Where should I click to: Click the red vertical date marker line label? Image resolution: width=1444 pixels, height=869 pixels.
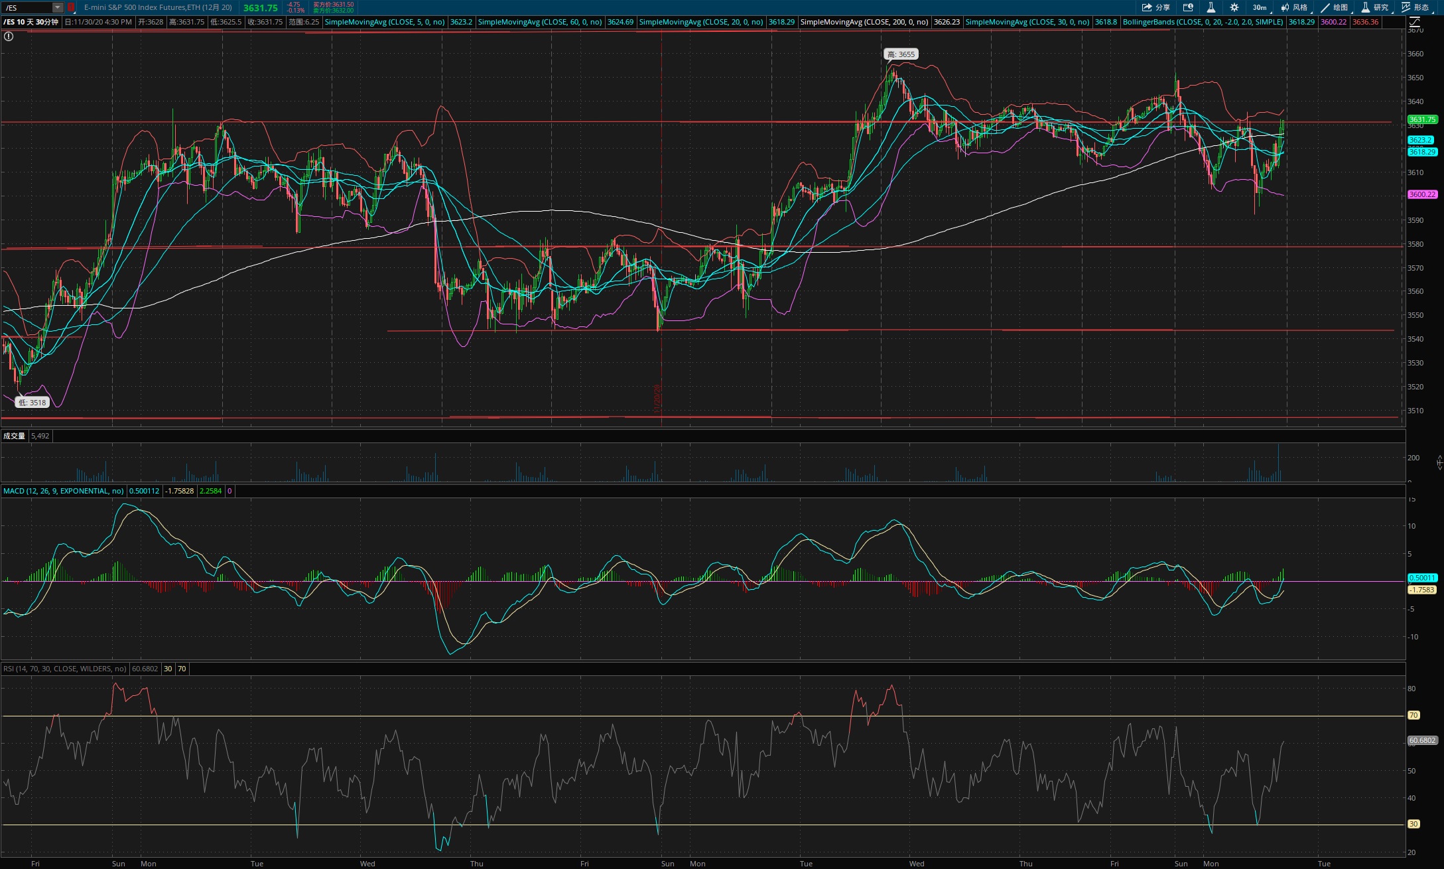coord(657,399)
